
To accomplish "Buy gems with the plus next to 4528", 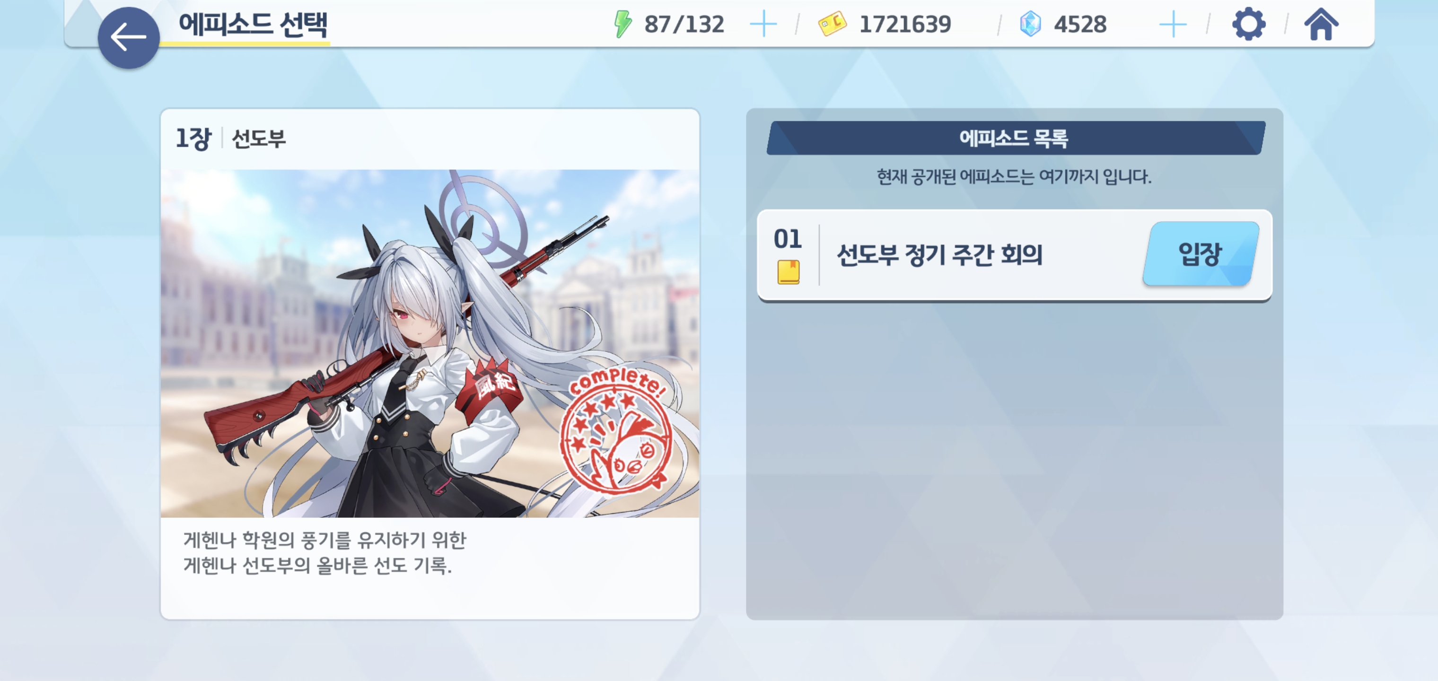I will 1173,24.
